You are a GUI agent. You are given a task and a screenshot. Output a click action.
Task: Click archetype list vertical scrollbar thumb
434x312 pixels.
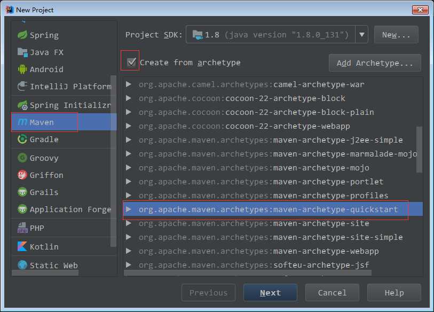[x=420, y=150]
